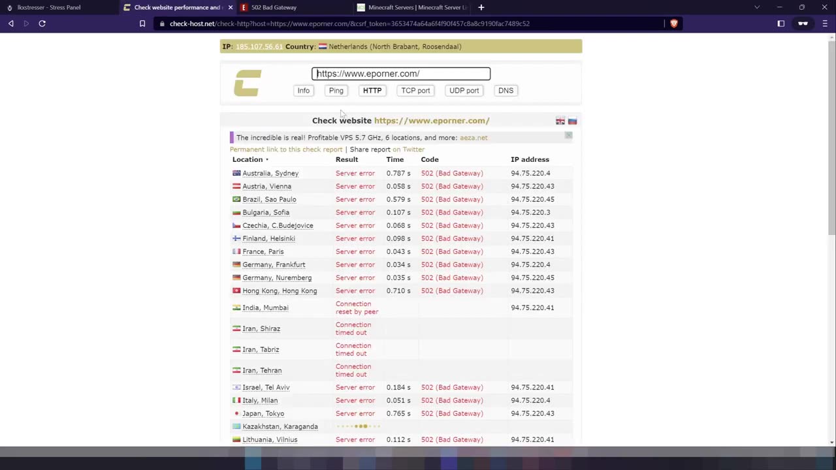Close the Check website performance tab
836x470 pixels.
tap(230, 7)
